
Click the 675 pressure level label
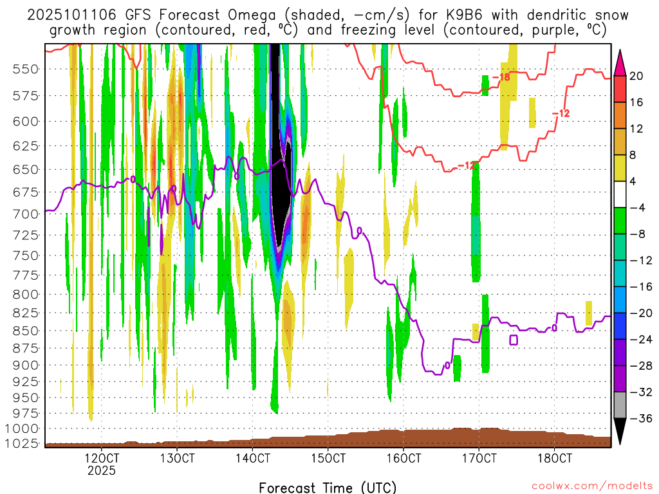coord(26,192)
